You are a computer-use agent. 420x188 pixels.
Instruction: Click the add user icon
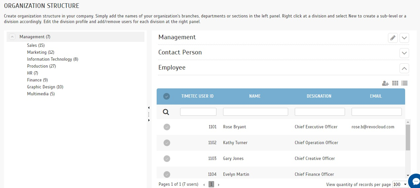click(x=385, y=83)
